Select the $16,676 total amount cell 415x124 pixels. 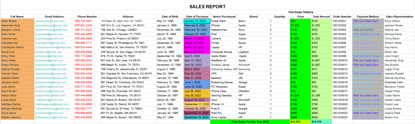(321, 122)
